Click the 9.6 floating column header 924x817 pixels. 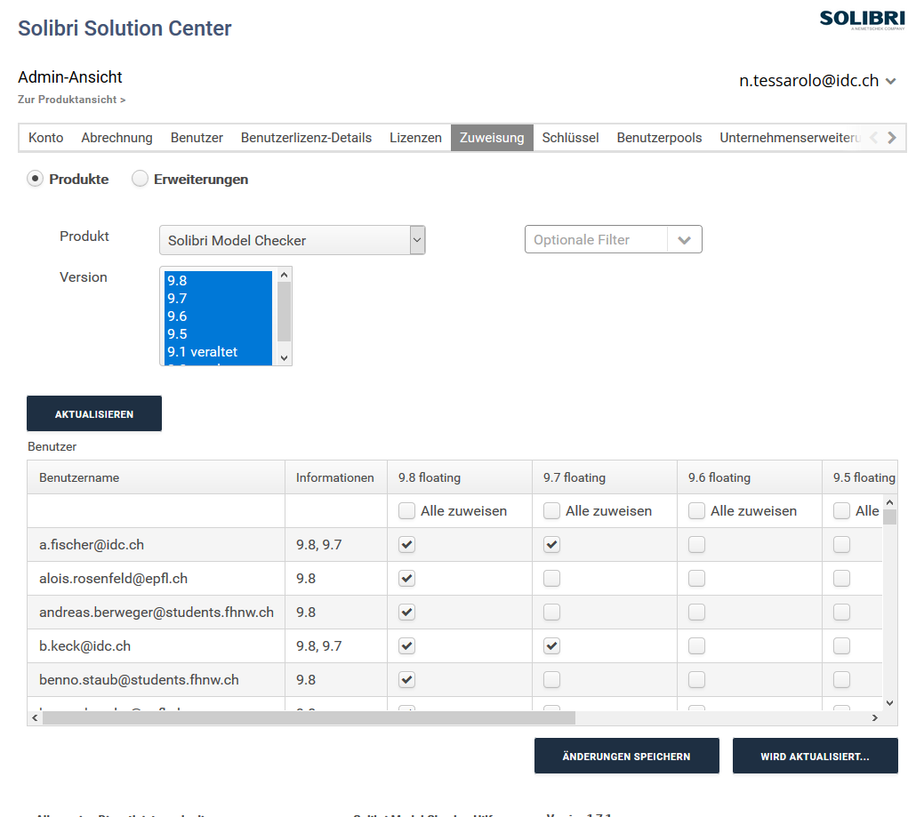pos(750,477)
